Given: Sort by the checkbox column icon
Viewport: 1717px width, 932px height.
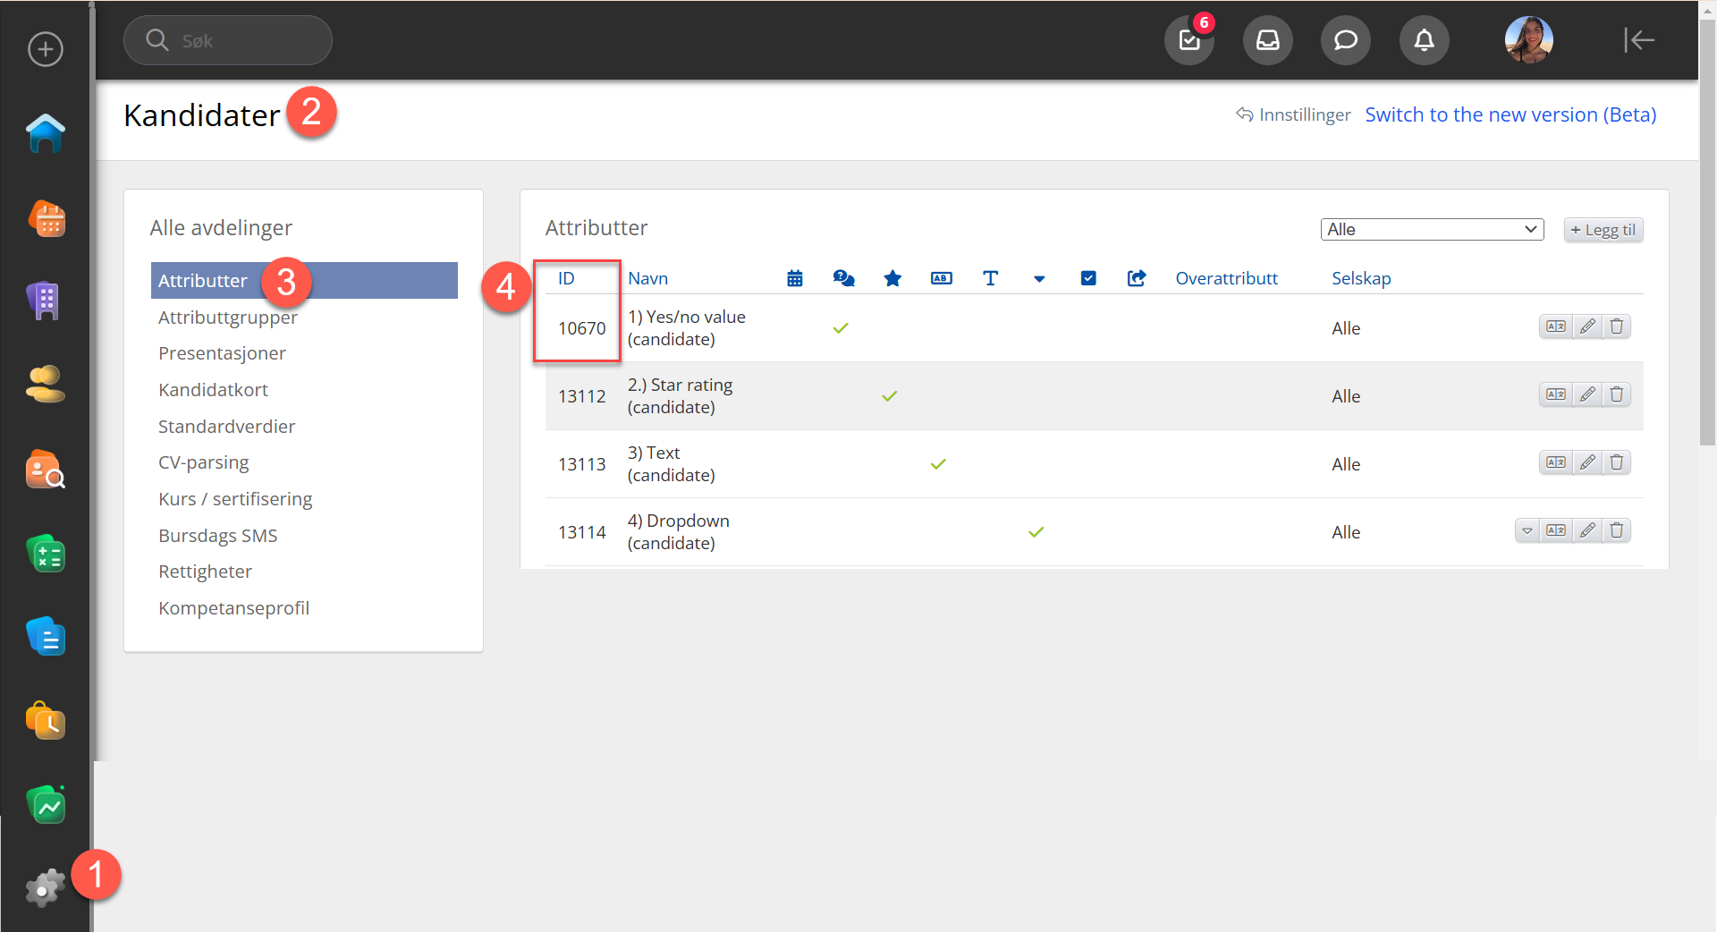Looking at the screenshot, I should point(1088,278).
